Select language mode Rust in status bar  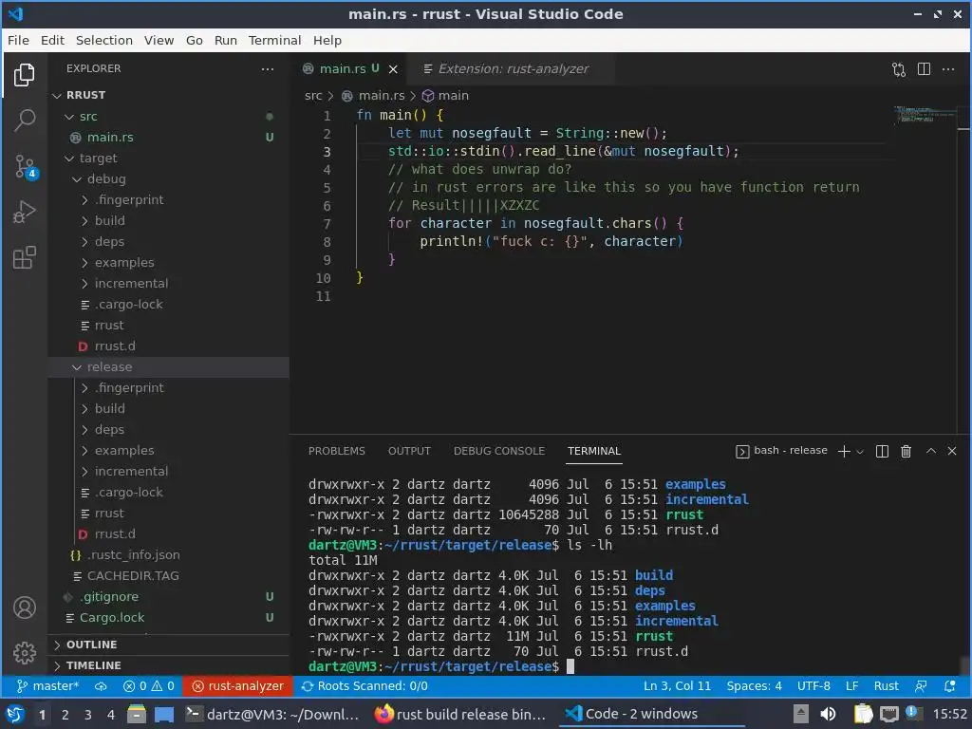click(x=886, y=685)
